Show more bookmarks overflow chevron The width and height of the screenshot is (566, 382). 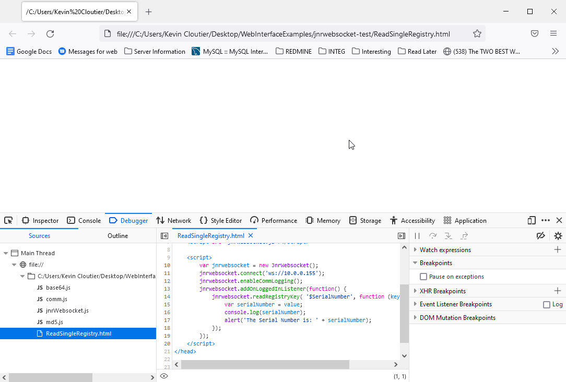(x=555, y=51)
